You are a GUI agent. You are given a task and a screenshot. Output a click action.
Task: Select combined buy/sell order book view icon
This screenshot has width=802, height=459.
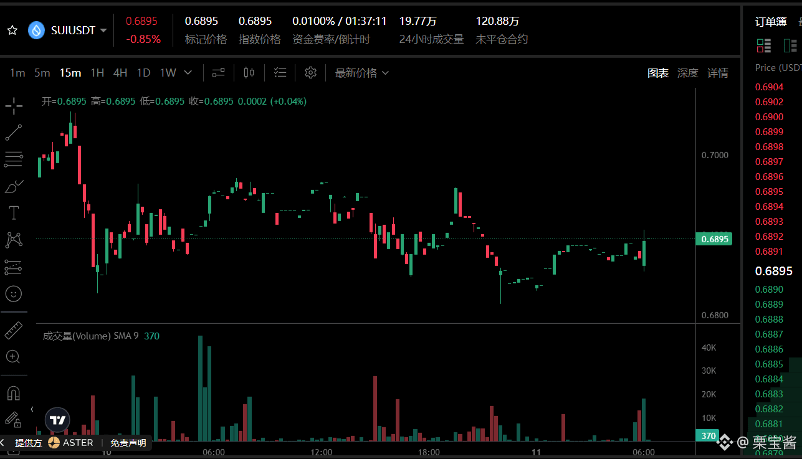point(764,45)
